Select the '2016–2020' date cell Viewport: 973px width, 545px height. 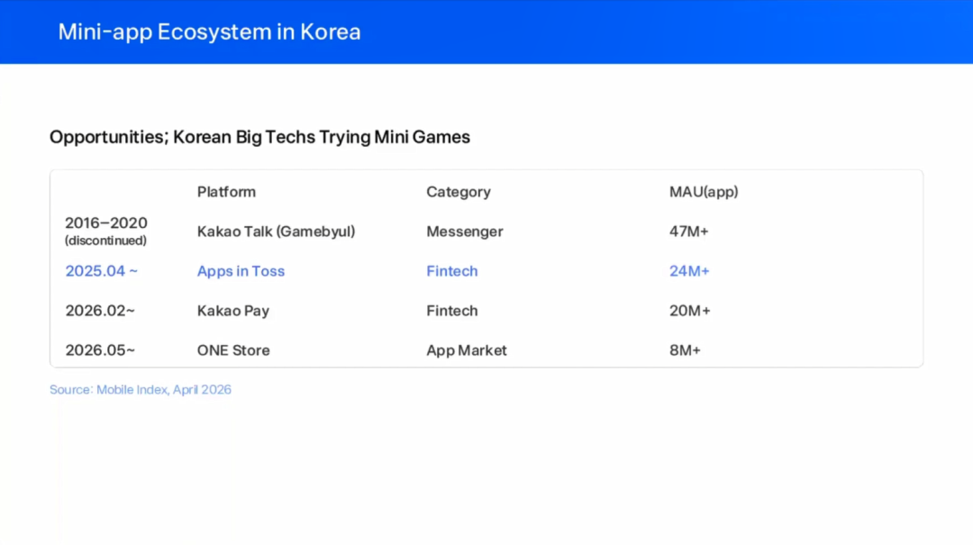pos(106,223)
